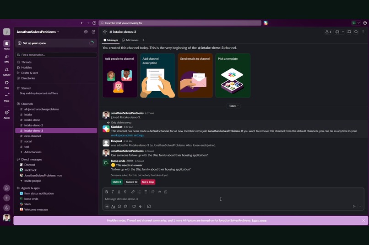Open the Learn more link in banner
Image resolution: width=369 pixels, height=245 pixels.
(x=259, y=220)
